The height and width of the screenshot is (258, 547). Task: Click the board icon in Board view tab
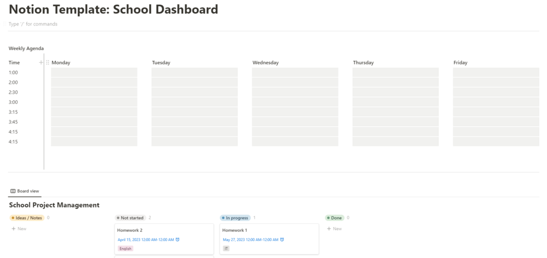pos(13,191)
